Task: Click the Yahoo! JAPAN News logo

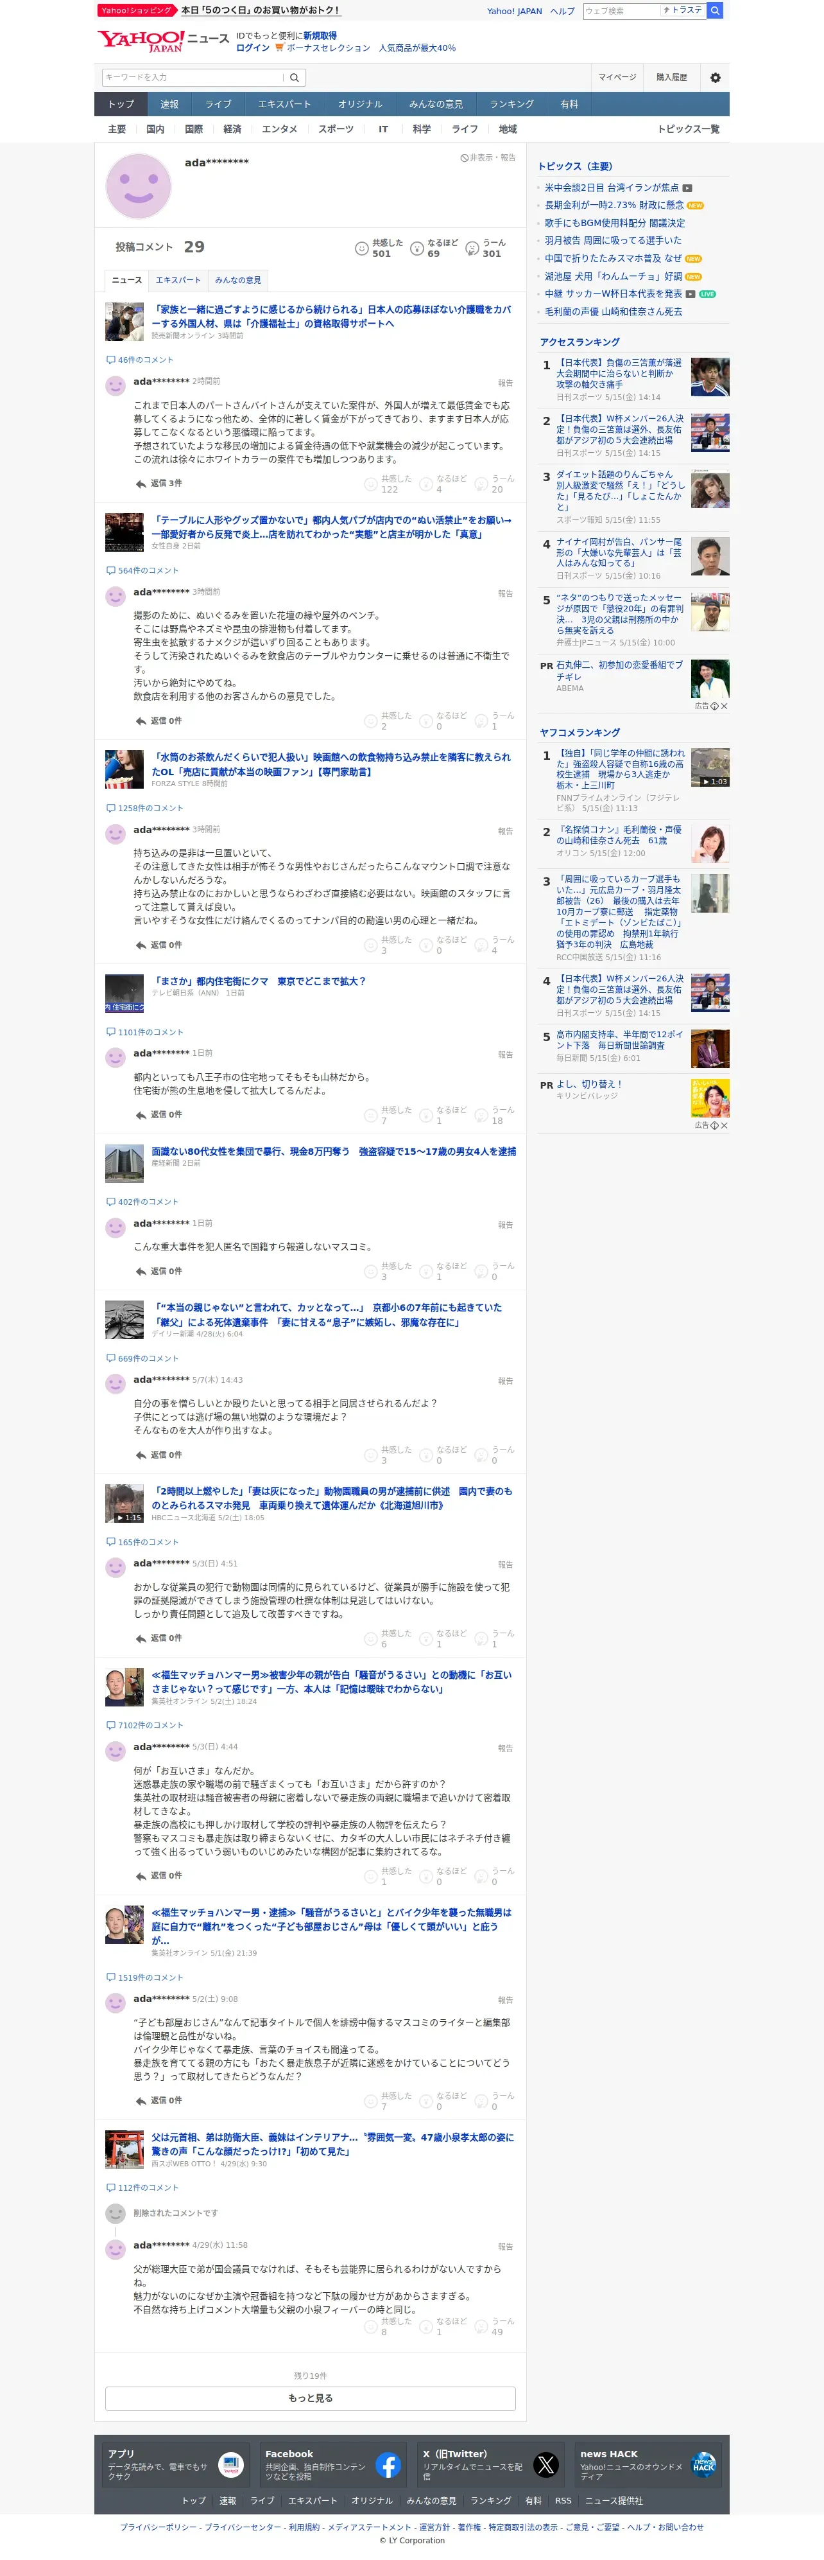Action: 163,40
